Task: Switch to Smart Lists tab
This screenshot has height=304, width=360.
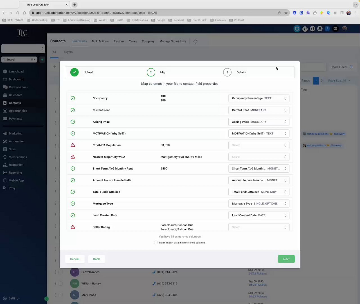Action: [x=79, y=41]
